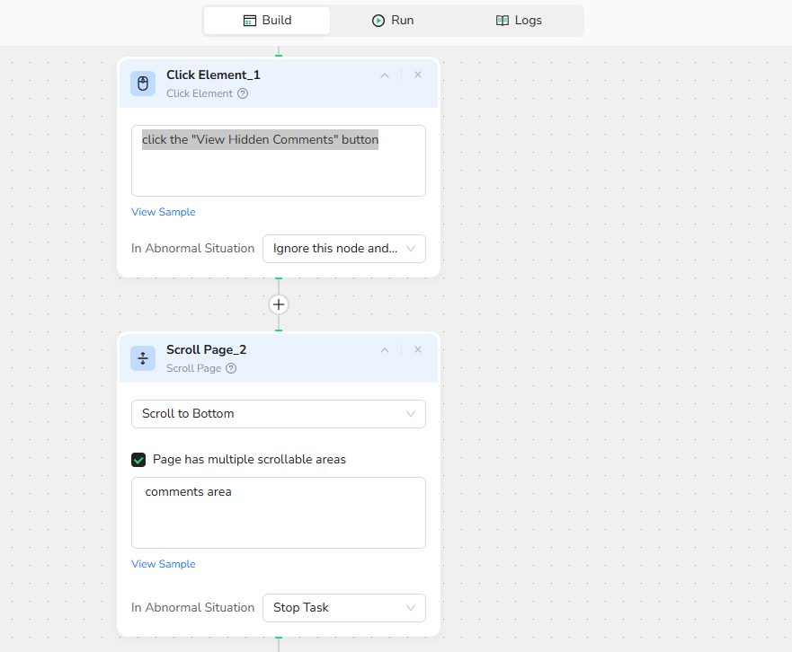Viewport: 792px width, 652px height.
Task: Uncheck Page has multiple scrollable areas
Action: [138, 460]
